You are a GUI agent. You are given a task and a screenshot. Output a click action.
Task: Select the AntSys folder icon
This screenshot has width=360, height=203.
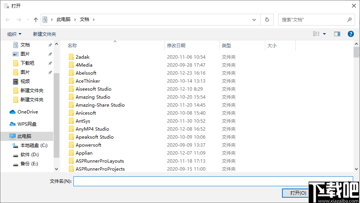[71, 121]
